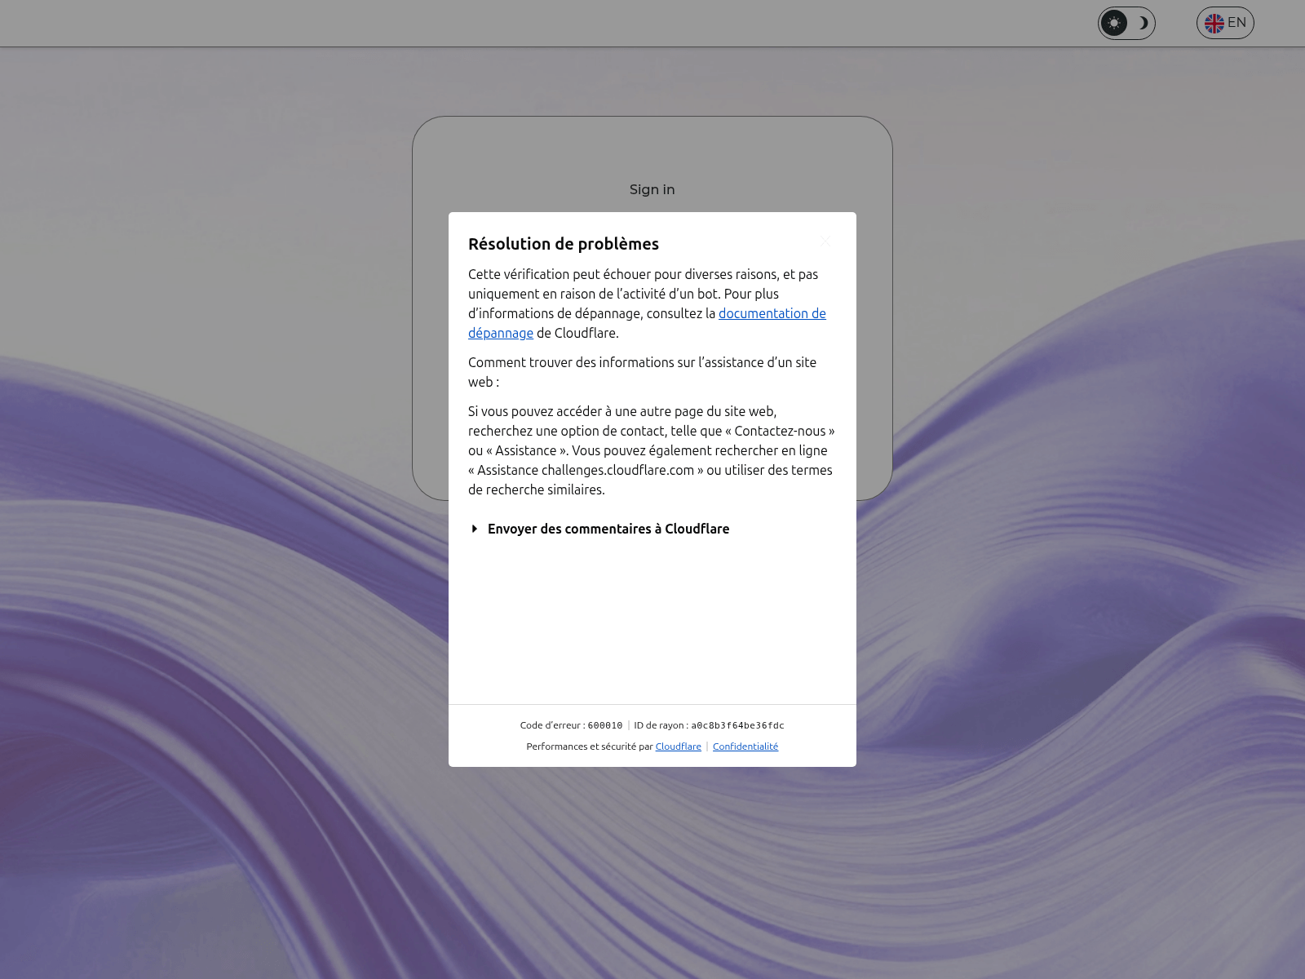
Task: Open the Cloudflare footer link
Action: [679, 746]
